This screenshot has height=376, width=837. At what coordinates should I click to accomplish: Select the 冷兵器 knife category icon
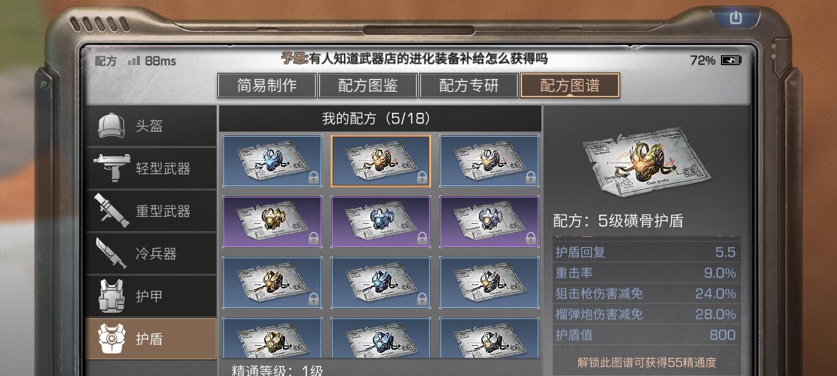coord(112,254)
